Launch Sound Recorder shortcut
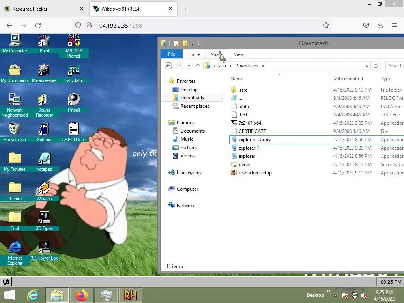This screenshot has height=303, width=404. (x=44, y=105)
